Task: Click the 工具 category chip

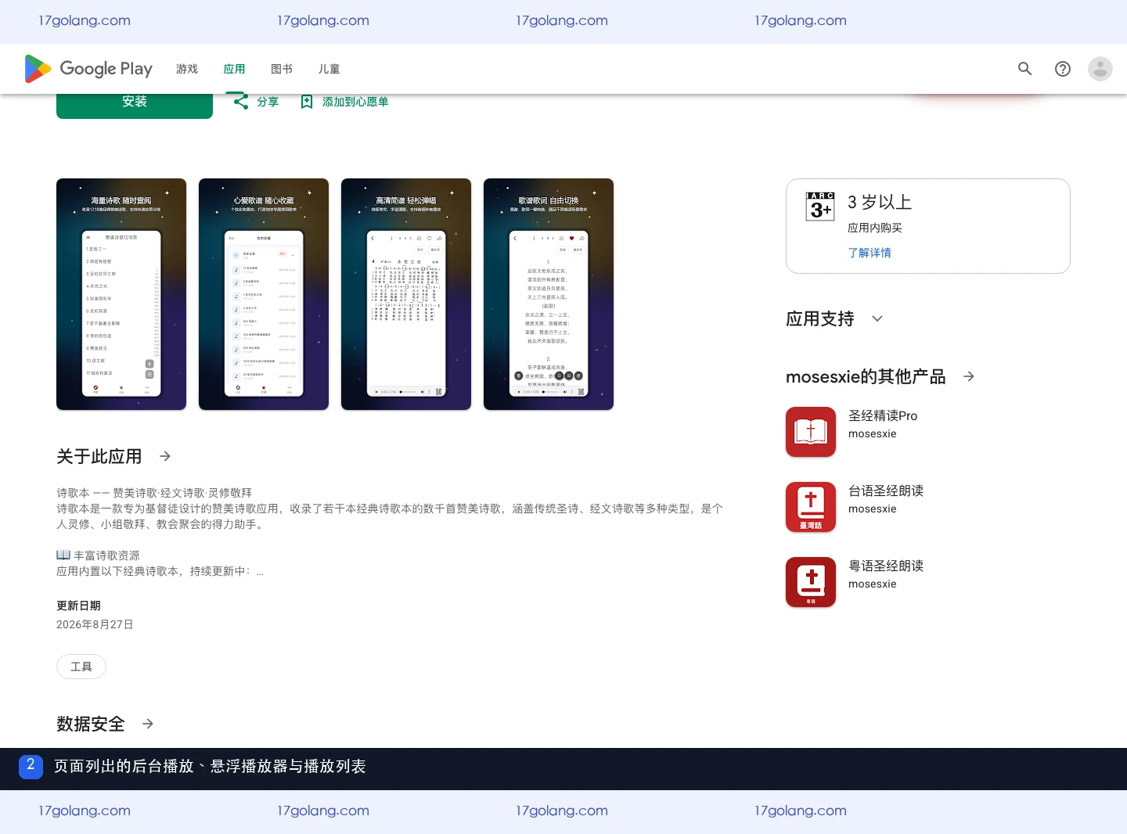Action: [x=81, y=667]
